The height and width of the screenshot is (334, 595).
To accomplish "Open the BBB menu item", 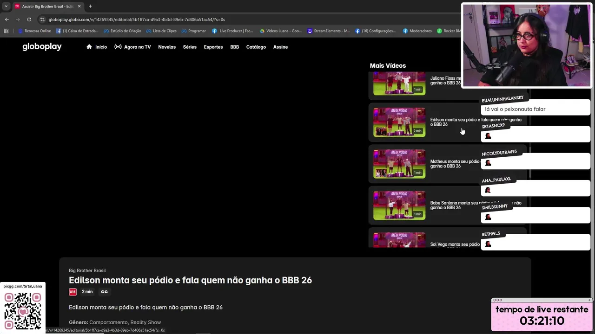I will point(234,47).
